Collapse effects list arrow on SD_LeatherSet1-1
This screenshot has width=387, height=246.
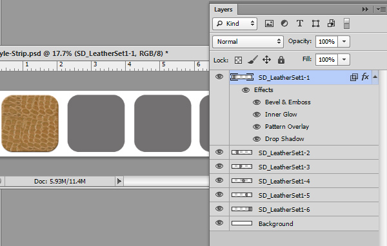[x=375, y=77]
